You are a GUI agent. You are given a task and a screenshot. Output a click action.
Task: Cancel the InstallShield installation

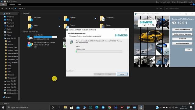coord(122,74)
